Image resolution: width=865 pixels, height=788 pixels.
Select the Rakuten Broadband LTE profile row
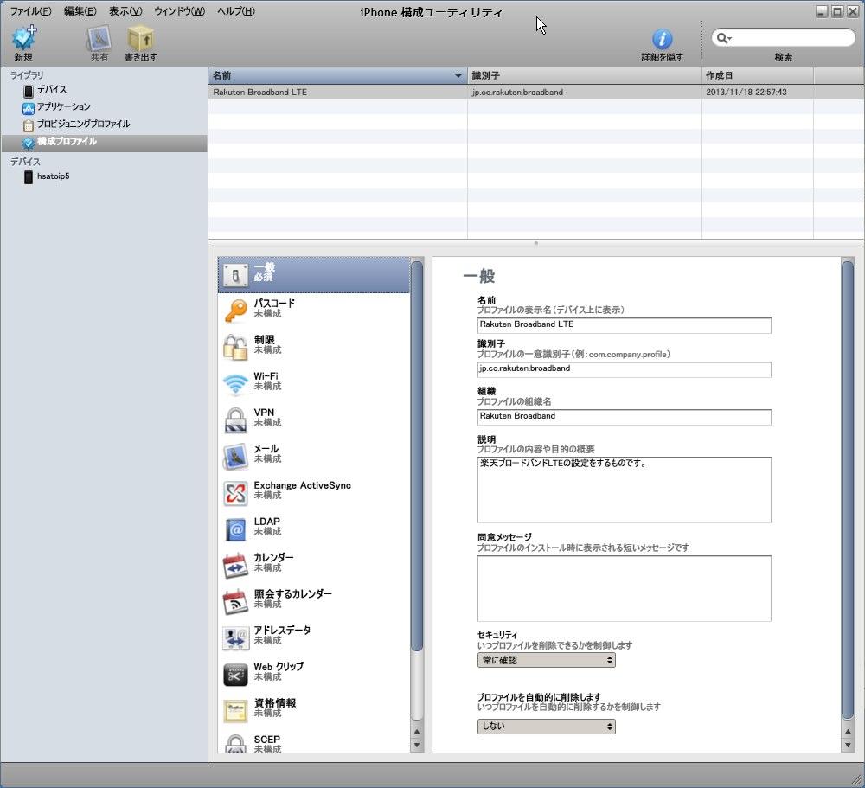pyautogui.click(x=535, y=93)
